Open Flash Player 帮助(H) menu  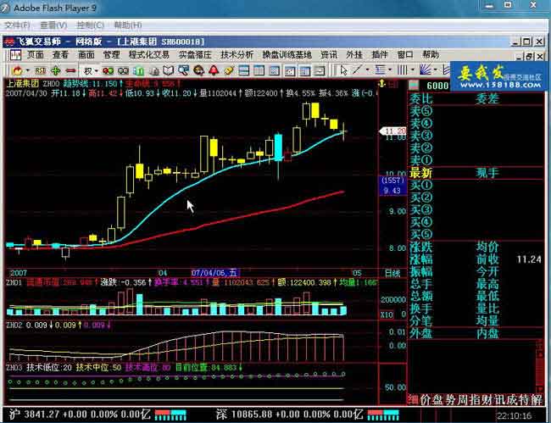(128, 25)
